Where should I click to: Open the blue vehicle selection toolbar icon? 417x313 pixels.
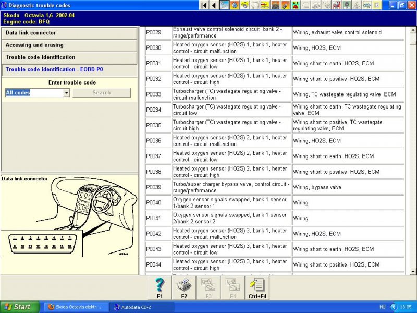225,5
